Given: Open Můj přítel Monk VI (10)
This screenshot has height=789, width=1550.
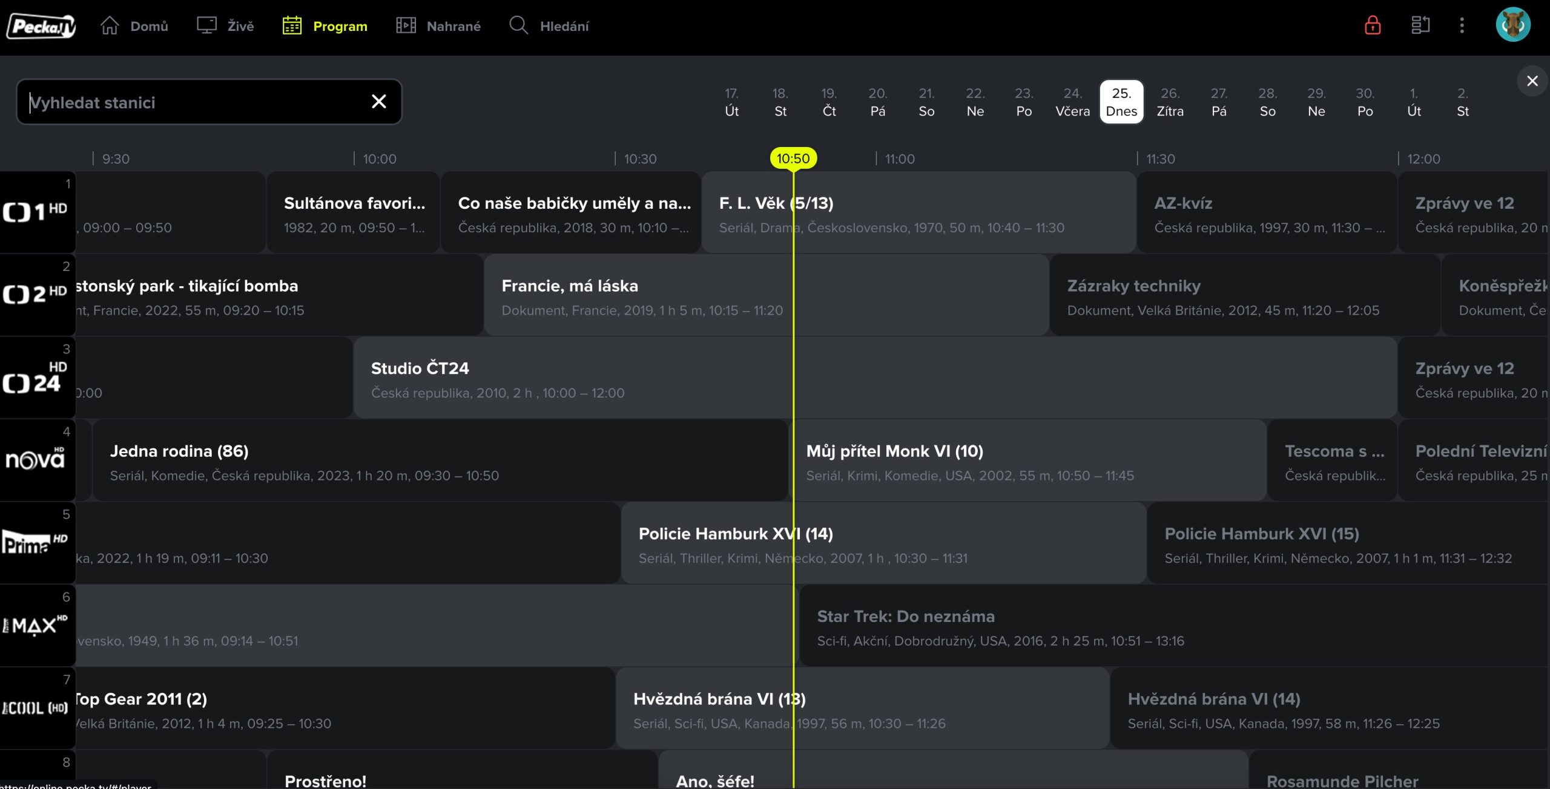Looking at the screenshot, I should coord(1027,460).
